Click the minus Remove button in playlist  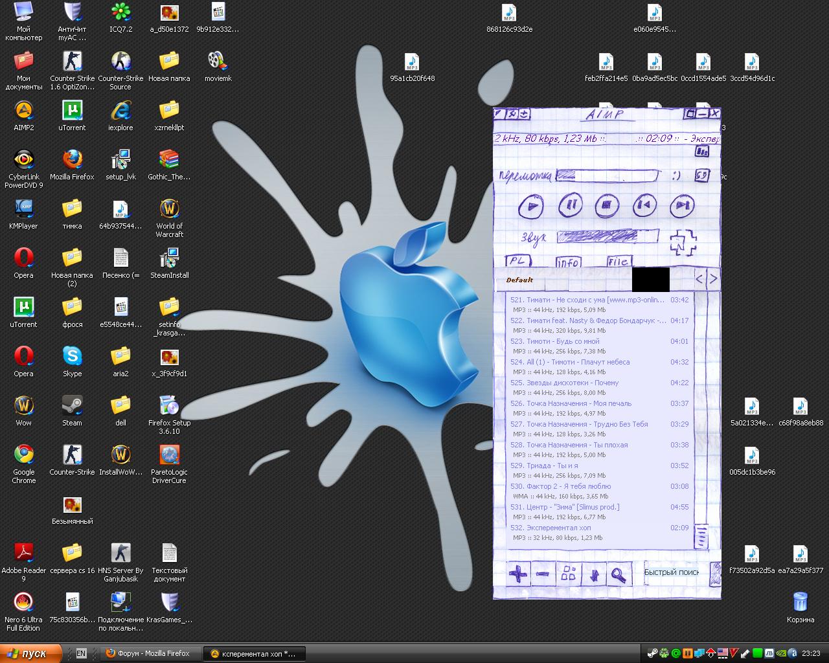(x=543, y=574)
